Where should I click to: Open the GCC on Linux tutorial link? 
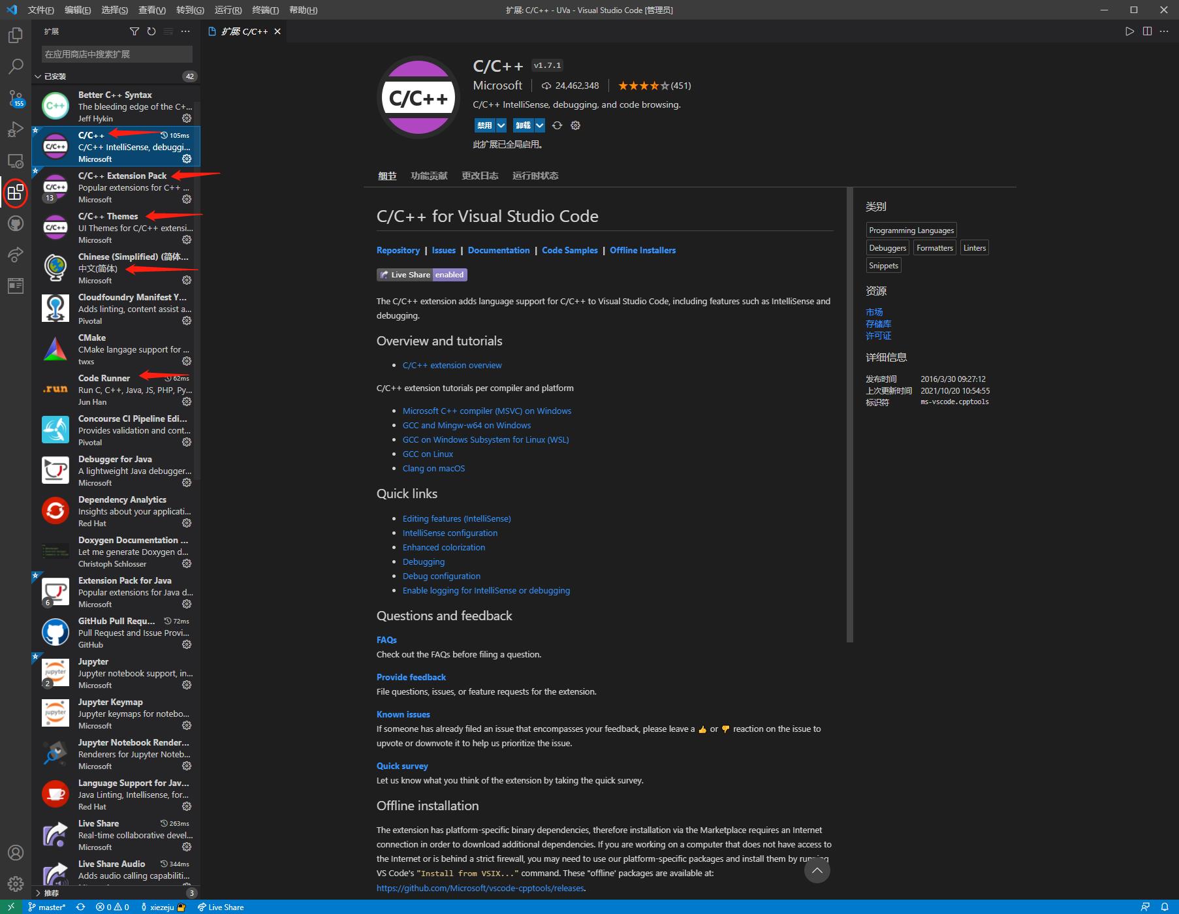click(428, 454)
